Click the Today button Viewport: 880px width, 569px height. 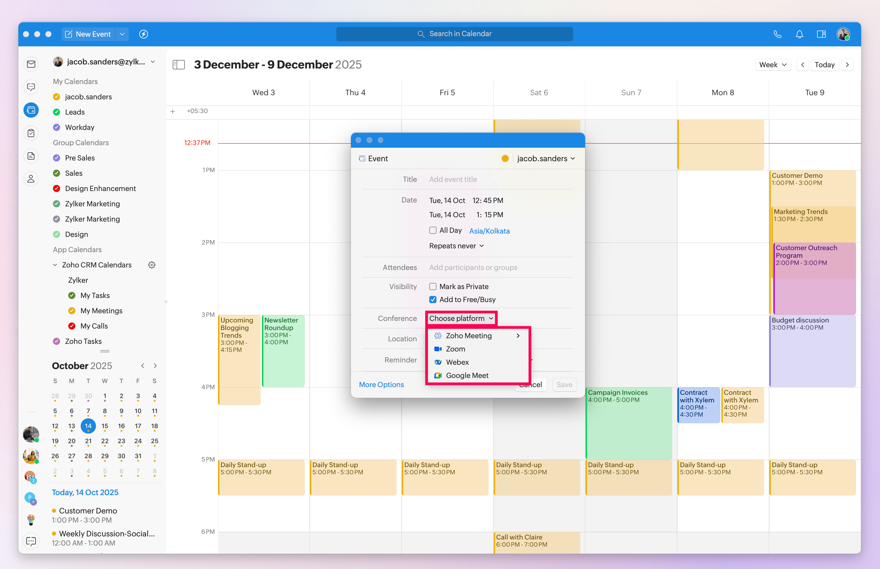pyautogui.click(x=824, y=65)
